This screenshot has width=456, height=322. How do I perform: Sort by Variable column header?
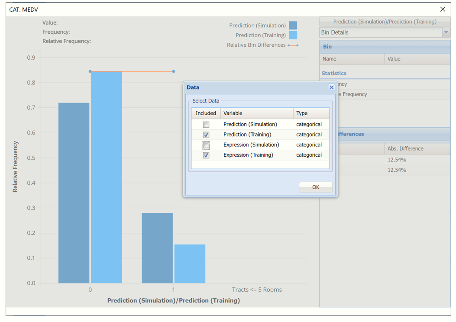256,113
